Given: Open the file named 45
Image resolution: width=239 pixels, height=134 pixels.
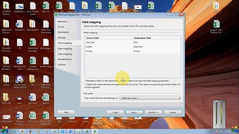Looking at the screenshot, I should pos(20,44).
